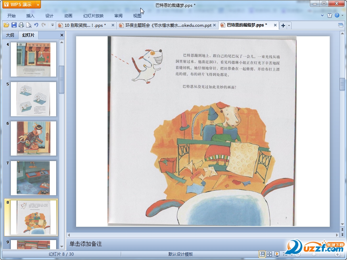Close the 巴特恩的裁缝梦.pps document tab

(275, 25)
